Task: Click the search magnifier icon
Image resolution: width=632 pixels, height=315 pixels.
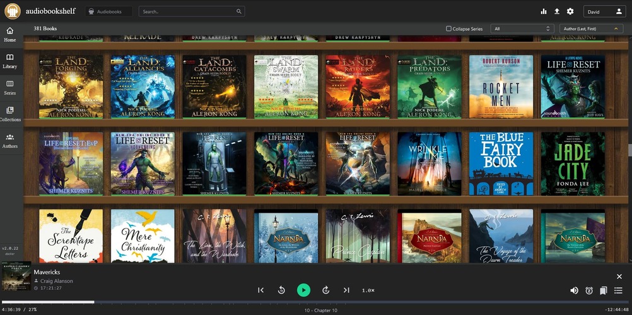Action: 239,11
